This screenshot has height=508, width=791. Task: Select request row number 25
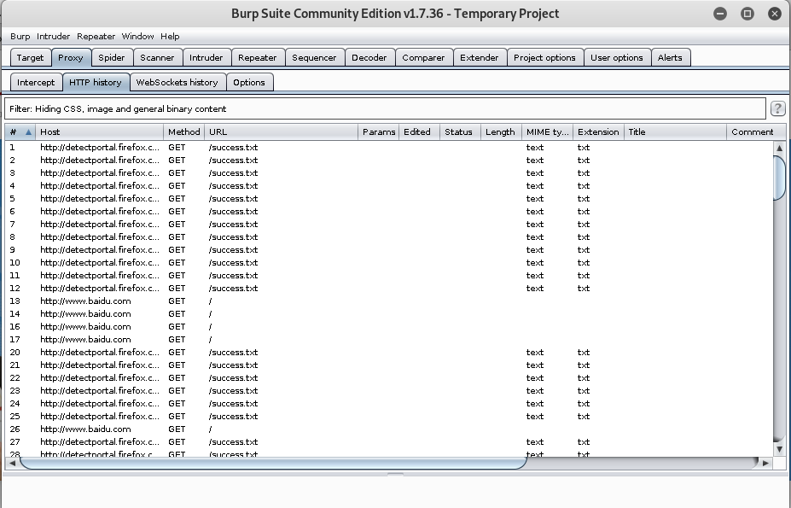tap(389, 416)
